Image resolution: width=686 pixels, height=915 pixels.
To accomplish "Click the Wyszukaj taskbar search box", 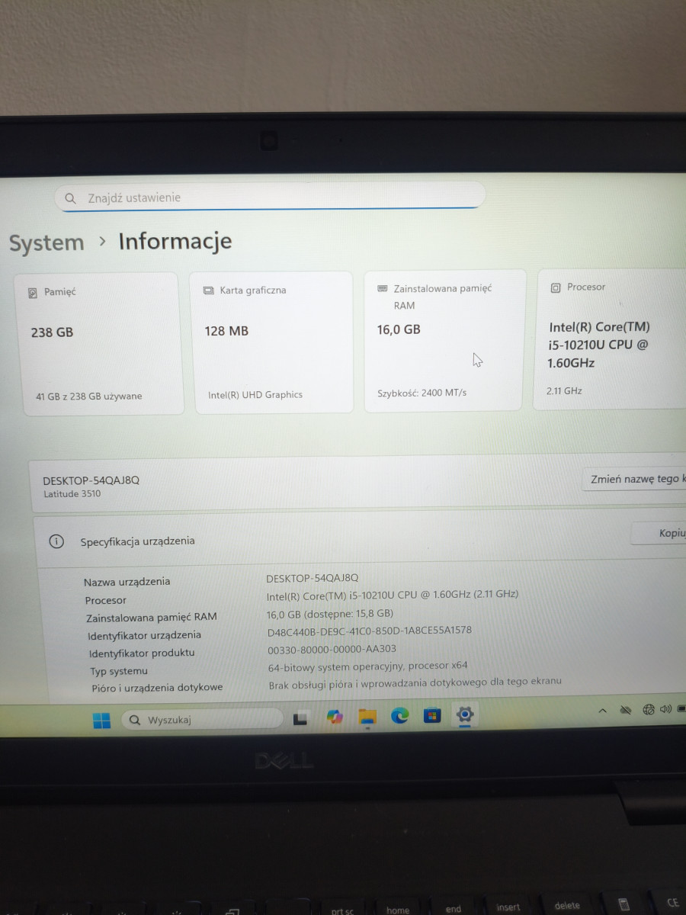I will click(202, 719).
